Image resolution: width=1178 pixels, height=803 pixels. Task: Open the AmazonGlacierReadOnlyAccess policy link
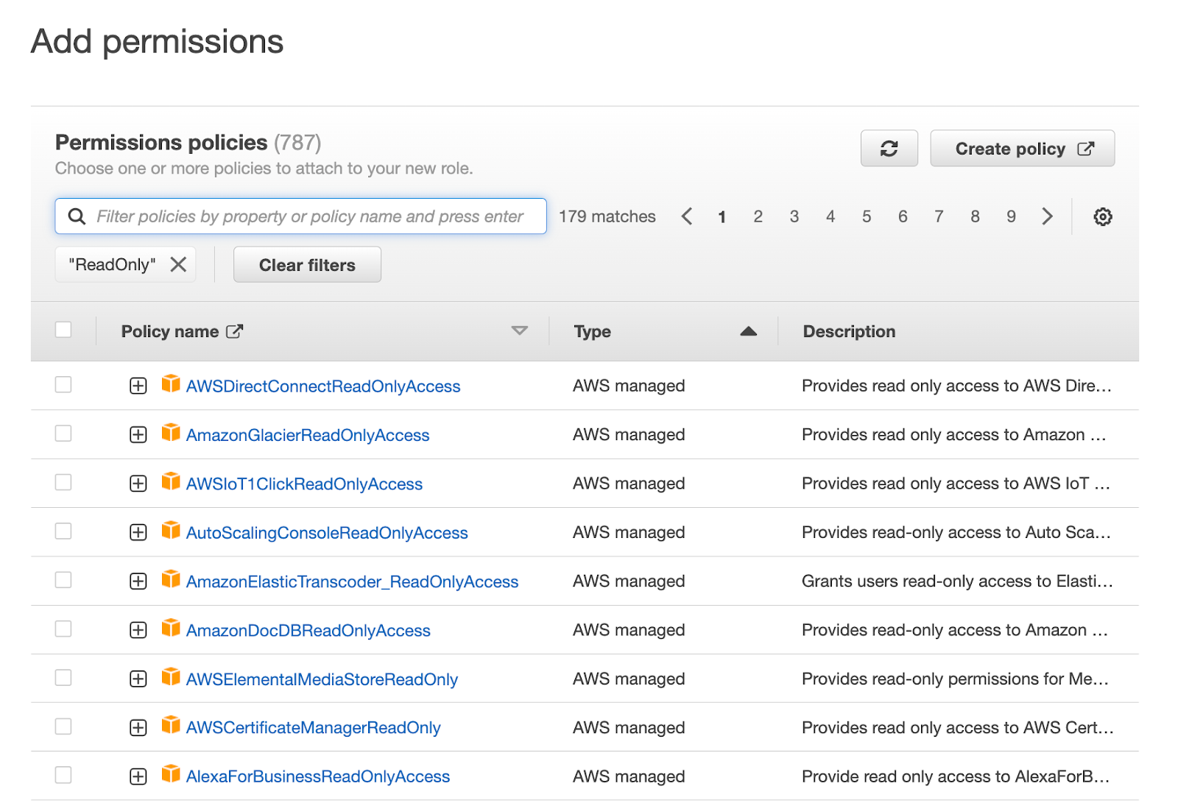pos(308,435)
